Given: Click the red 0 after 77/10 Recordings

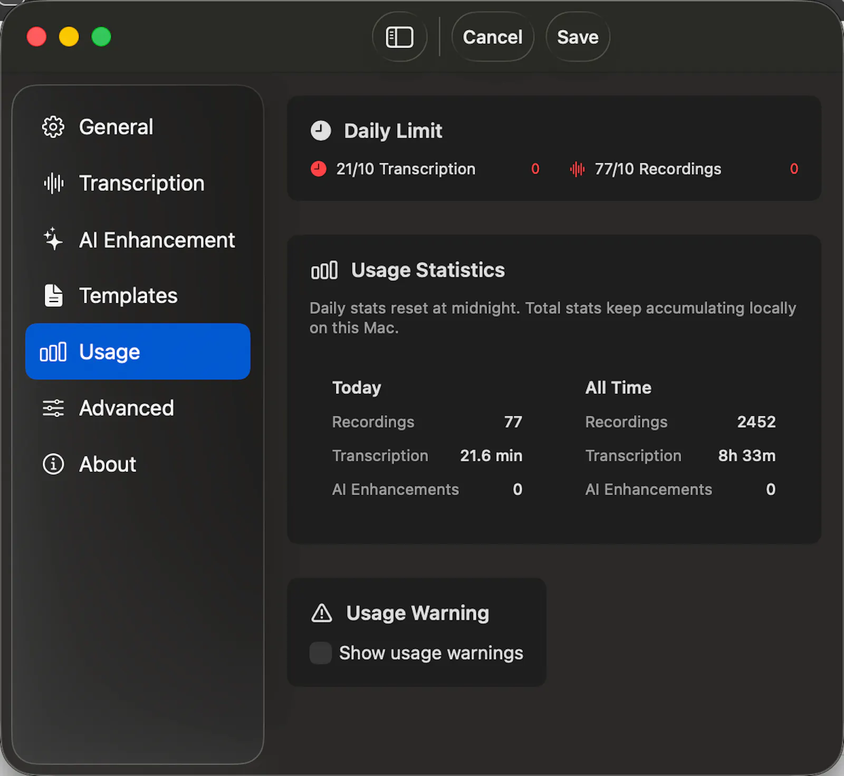Looking at the screenshot, I should pos(794,169).
